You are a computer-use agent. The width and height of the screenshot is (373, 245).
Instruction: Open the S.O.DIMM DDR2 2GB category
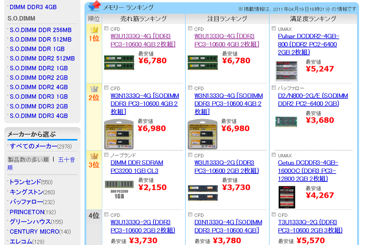pyautogui.click(x=39, y=78)
